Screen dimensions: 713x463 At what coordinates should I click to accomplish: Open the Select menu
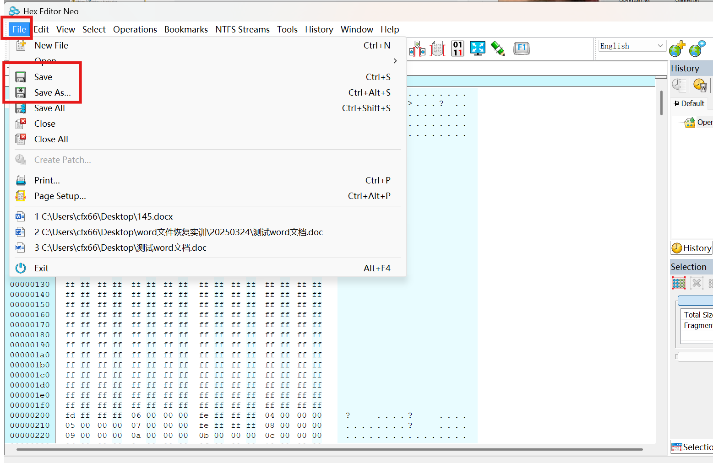click(94, 29)
